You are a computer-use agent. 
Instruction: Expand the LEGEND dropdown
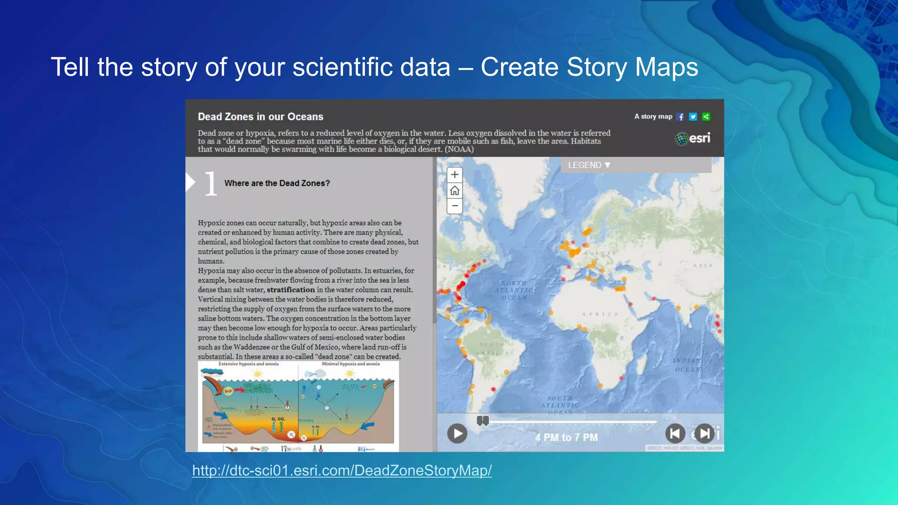pos(635,165)
